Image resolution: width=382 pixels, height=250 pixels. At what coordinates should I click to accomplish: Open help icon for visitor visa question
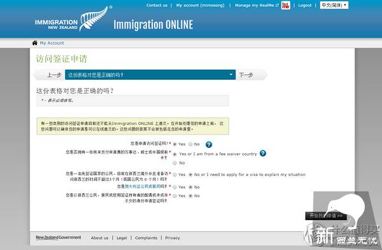click(x=209, y=145)
